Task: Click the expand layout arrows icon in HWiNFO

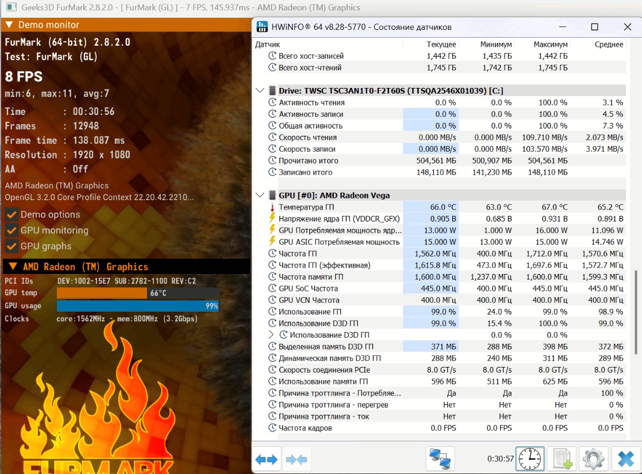Action: coord(266,459)
